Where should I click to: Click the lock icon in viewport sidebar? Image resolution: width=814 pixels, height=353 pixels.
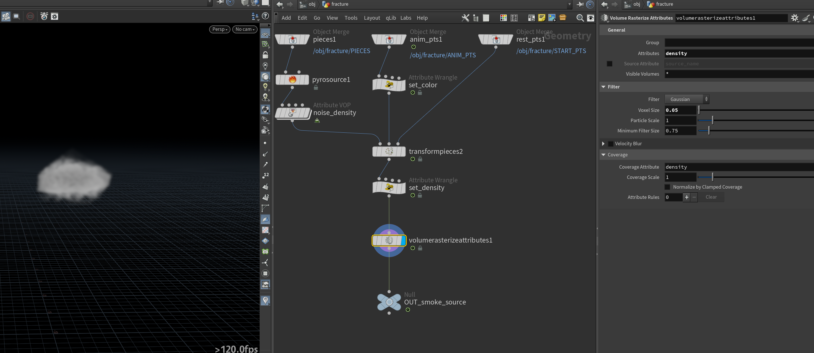point(265,55)
